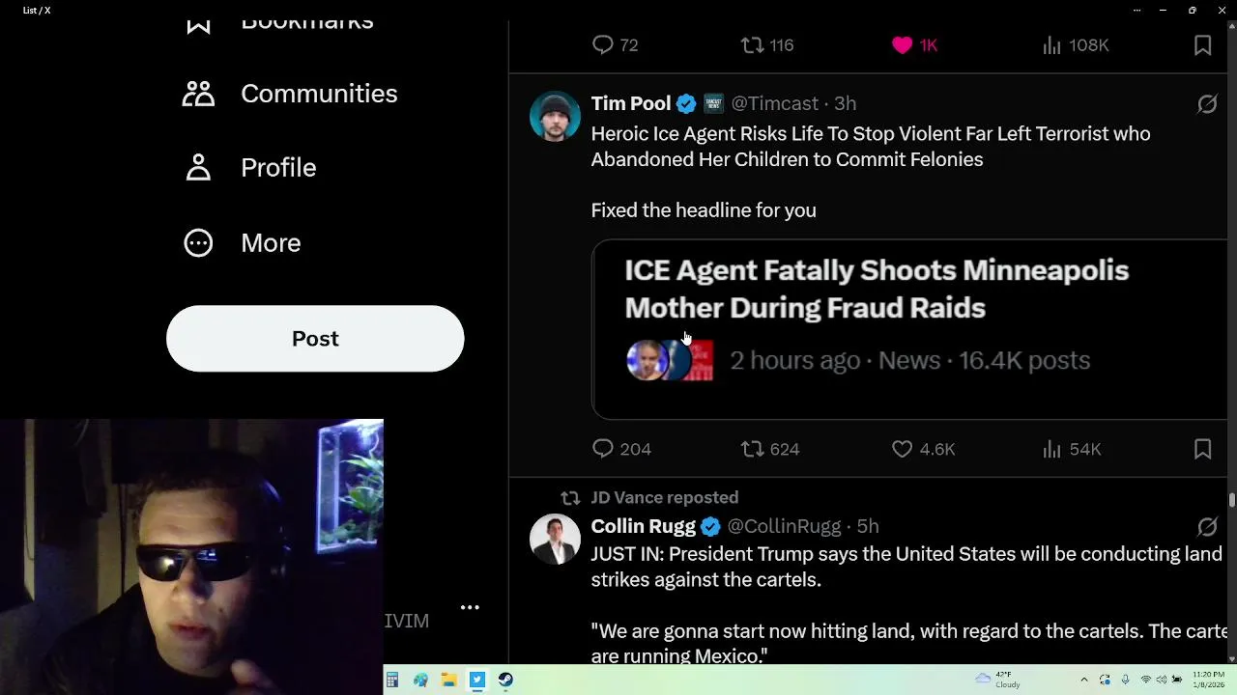The height and width of the screenshot is (695, 1237).
Task: Click the Profile person icon
Action: point(198,168)
